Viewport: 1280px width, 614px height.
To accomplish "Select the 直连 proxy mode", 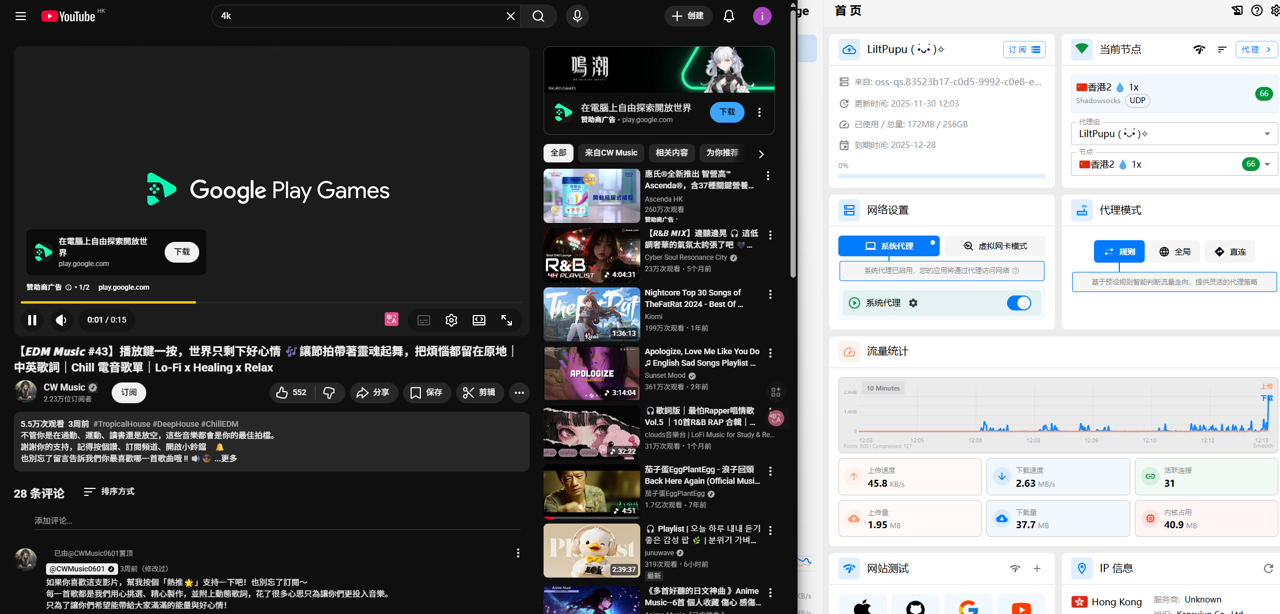I will coord(1230,252).
